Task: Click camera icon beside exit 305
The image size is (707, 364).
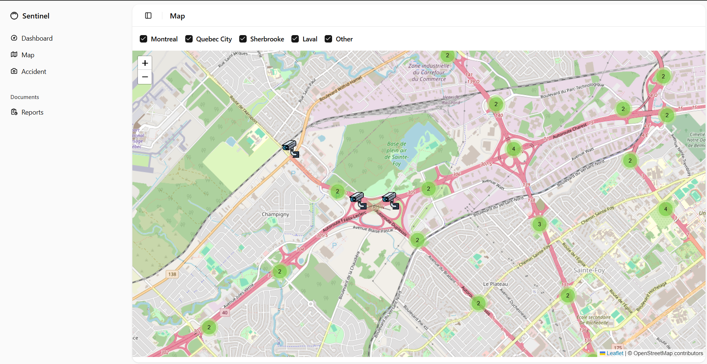Action: coord(390,201)
